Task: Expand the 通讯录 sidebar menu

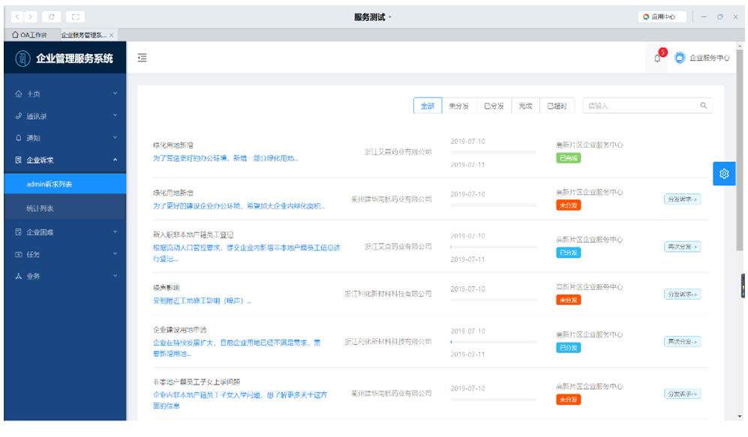Action: (x=65, y=116)
